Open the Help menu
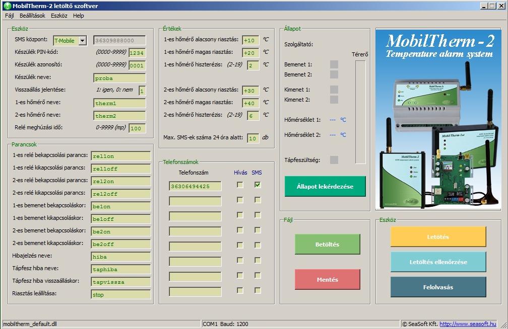This screenshot has width=508, height=329. 79,16
